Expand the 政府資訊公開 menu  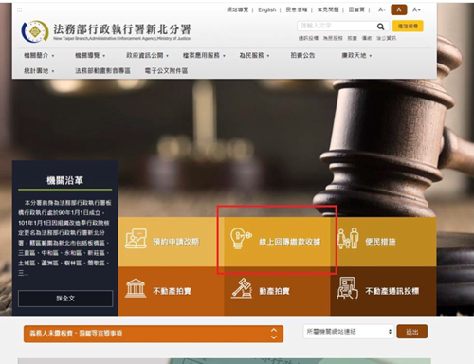click(x=147, y=55)
